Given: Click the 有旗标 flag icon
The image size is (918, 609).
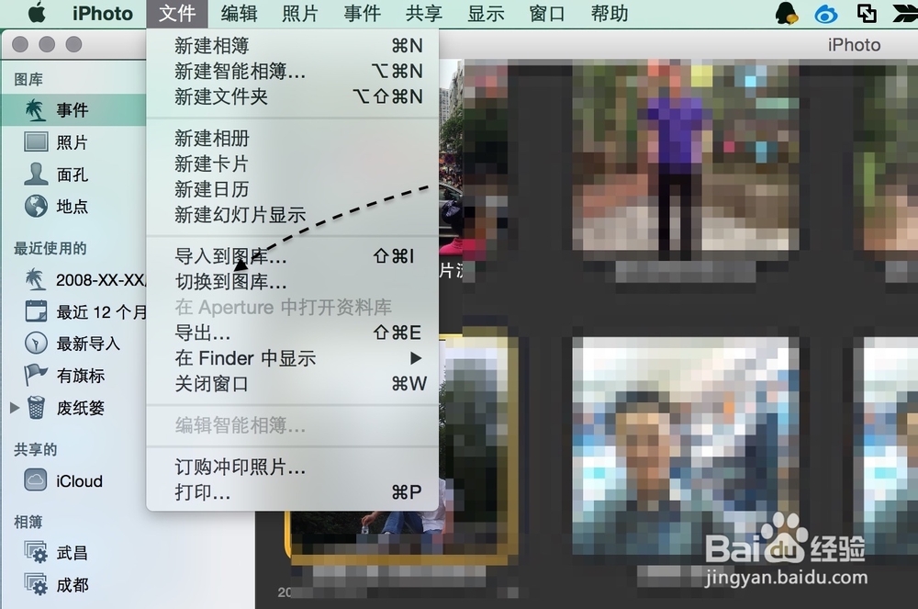Looking at the screenshot, I should point(36,375).
